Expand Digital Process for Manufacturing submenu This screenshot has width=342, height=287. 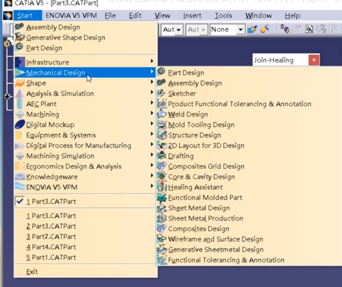pos(86,146)
